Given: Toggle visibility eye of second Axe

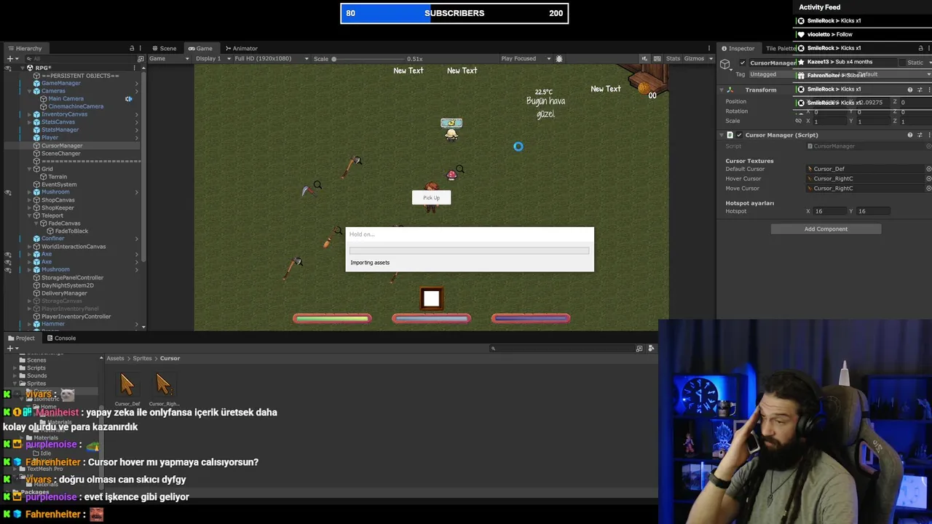Looking at the screenshot, I should point(8,262).
